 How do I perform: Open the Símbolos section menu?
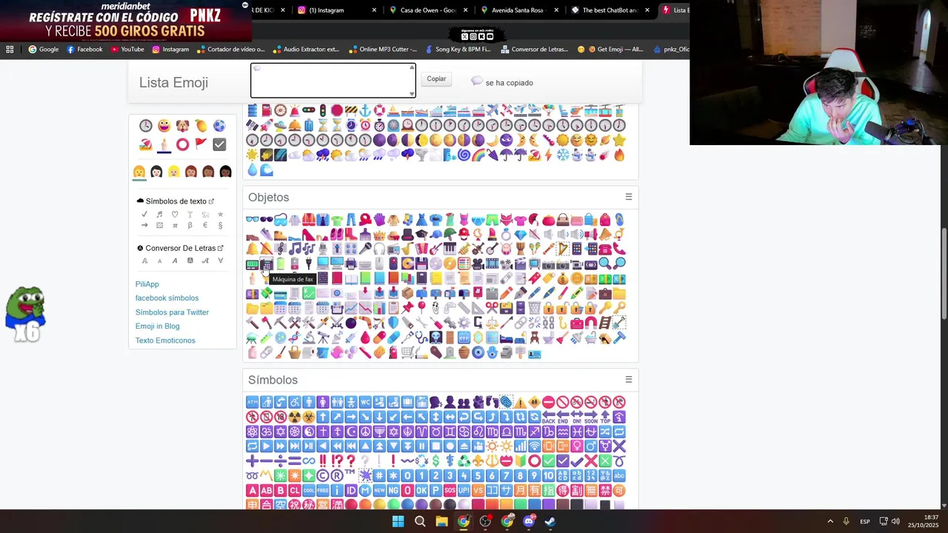(629, 380)
